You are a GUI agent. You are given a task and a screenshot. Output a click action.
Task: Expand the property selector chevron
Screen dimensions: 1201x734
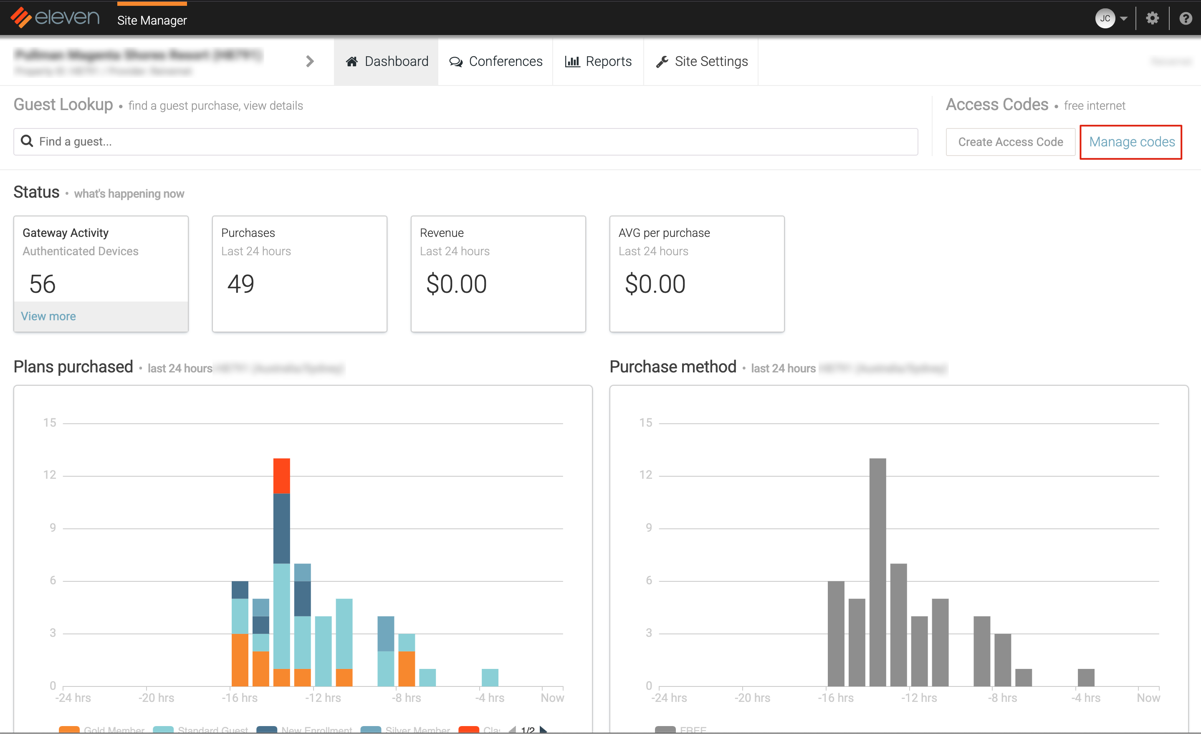[309, 61]
